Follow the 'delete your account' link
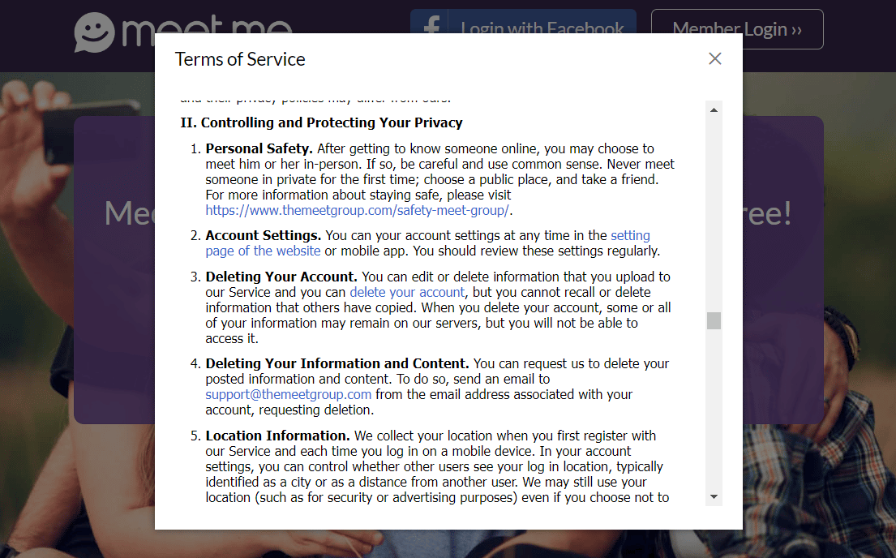Image resolution: width=896 pixels, height=558 pixels. coord(407,292)
